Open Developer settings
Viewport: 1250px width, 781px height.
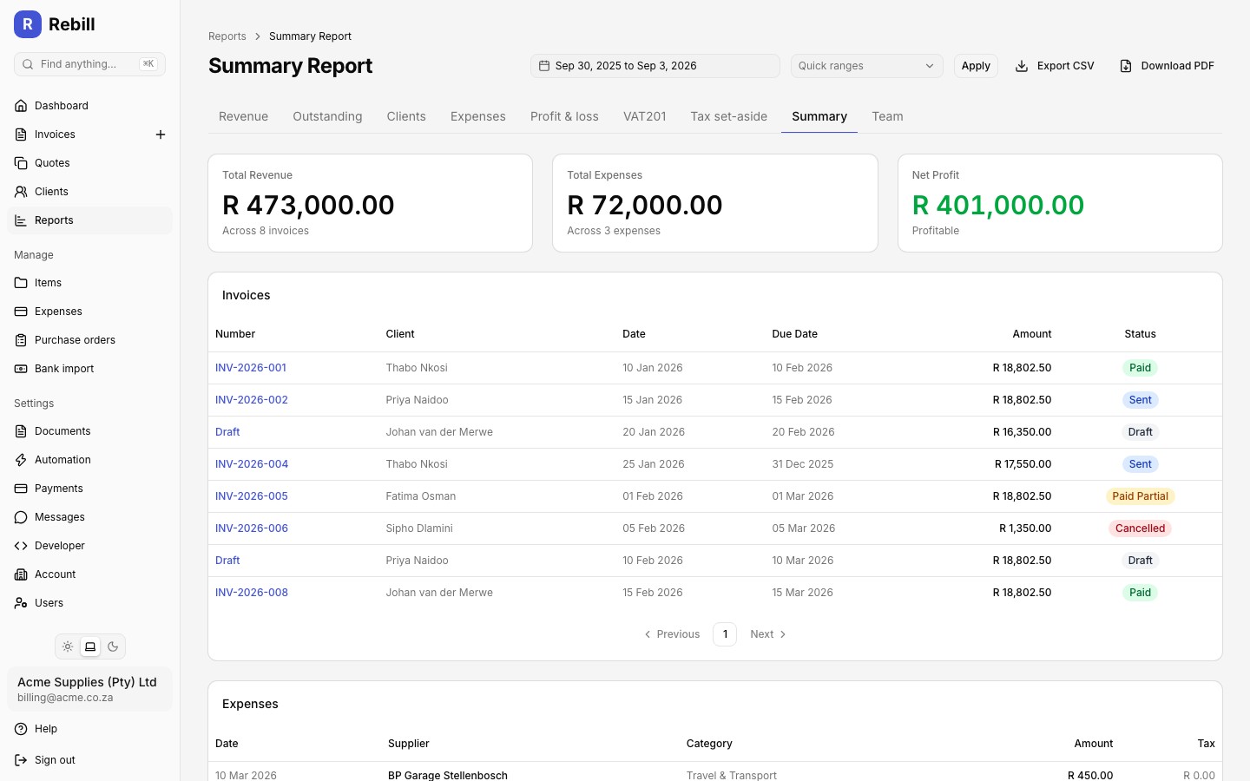point(89,546)
